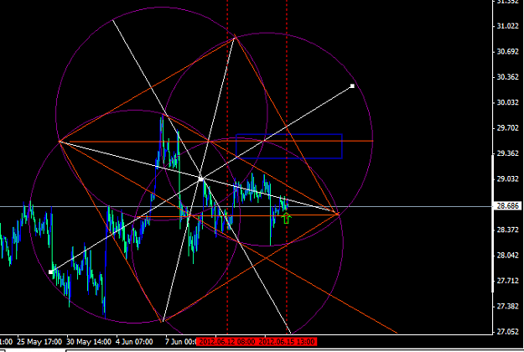
Task: Click the red 2012.06.15 13:00 date label
Action: 287,342
